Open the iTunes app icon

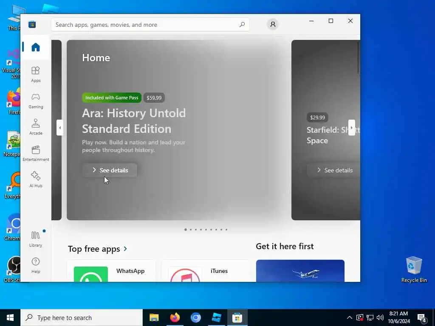pyautogui.click(x=185, y=274)
